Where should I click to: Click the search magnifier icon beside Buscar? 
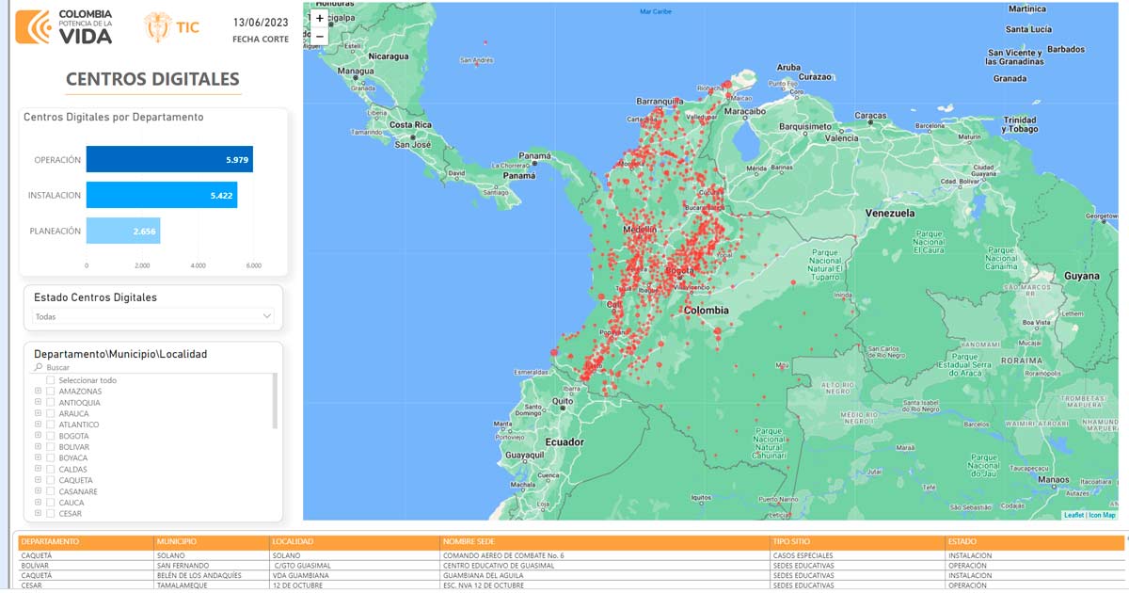(39, 367)
